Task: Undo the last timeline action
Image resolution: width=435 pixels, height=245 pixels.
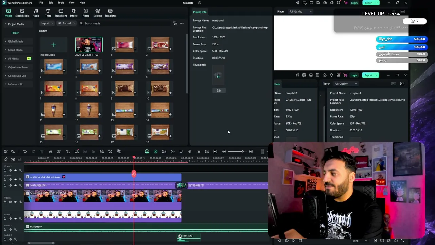Action: coord(25,151)
